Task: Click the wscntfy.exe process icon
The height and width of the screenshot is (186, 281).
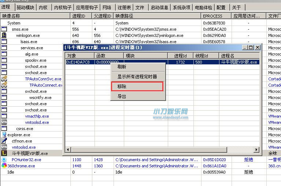Action: tap(4, 97)
